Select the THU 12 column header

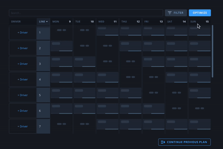tap(130, 21)
